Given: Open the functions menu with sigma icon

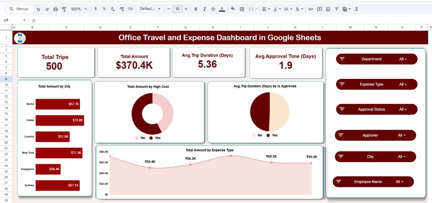Looking at the screenshot, I should point(356,9).
